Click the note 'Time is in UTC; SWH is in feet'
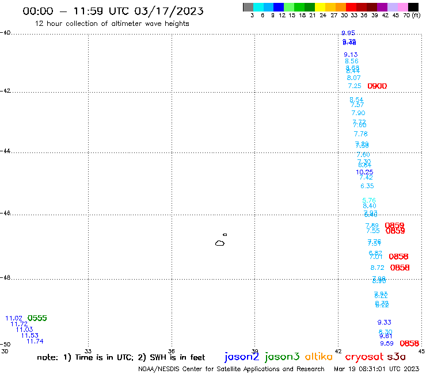The image size is (426, 374). (121, 357)
